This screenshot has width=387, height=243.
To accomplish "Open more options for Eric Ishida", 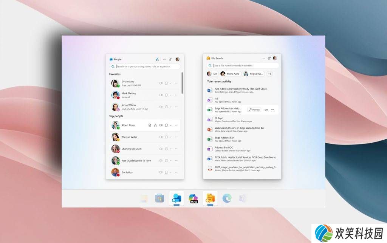I will tap(176, 172).
